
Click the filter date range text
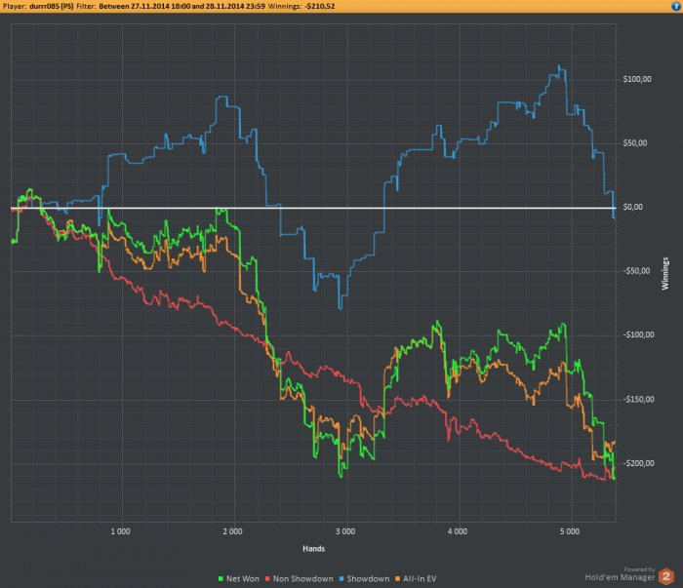(x=181, y=6)
